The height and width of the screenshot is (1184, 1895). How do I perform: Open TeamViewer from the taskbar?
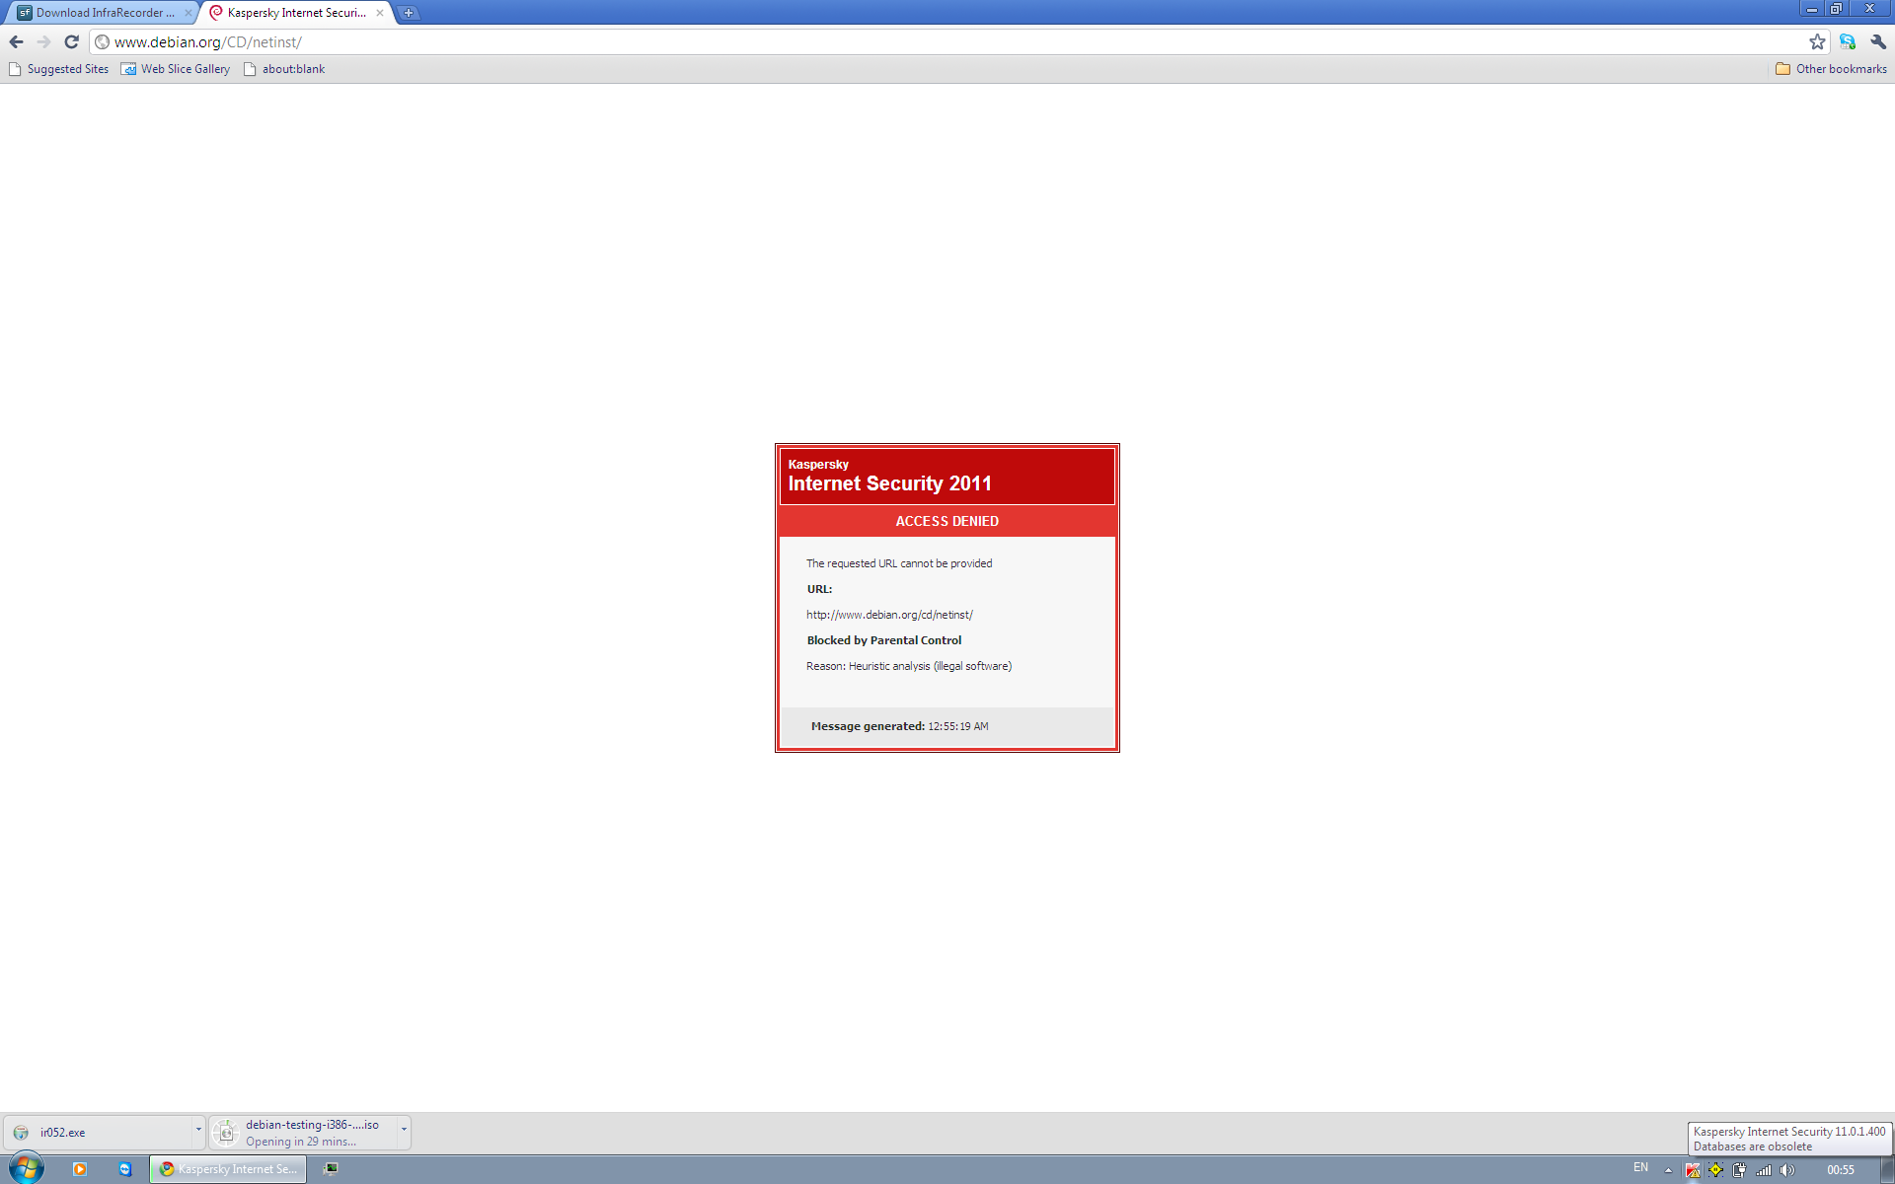[125, 1169]
